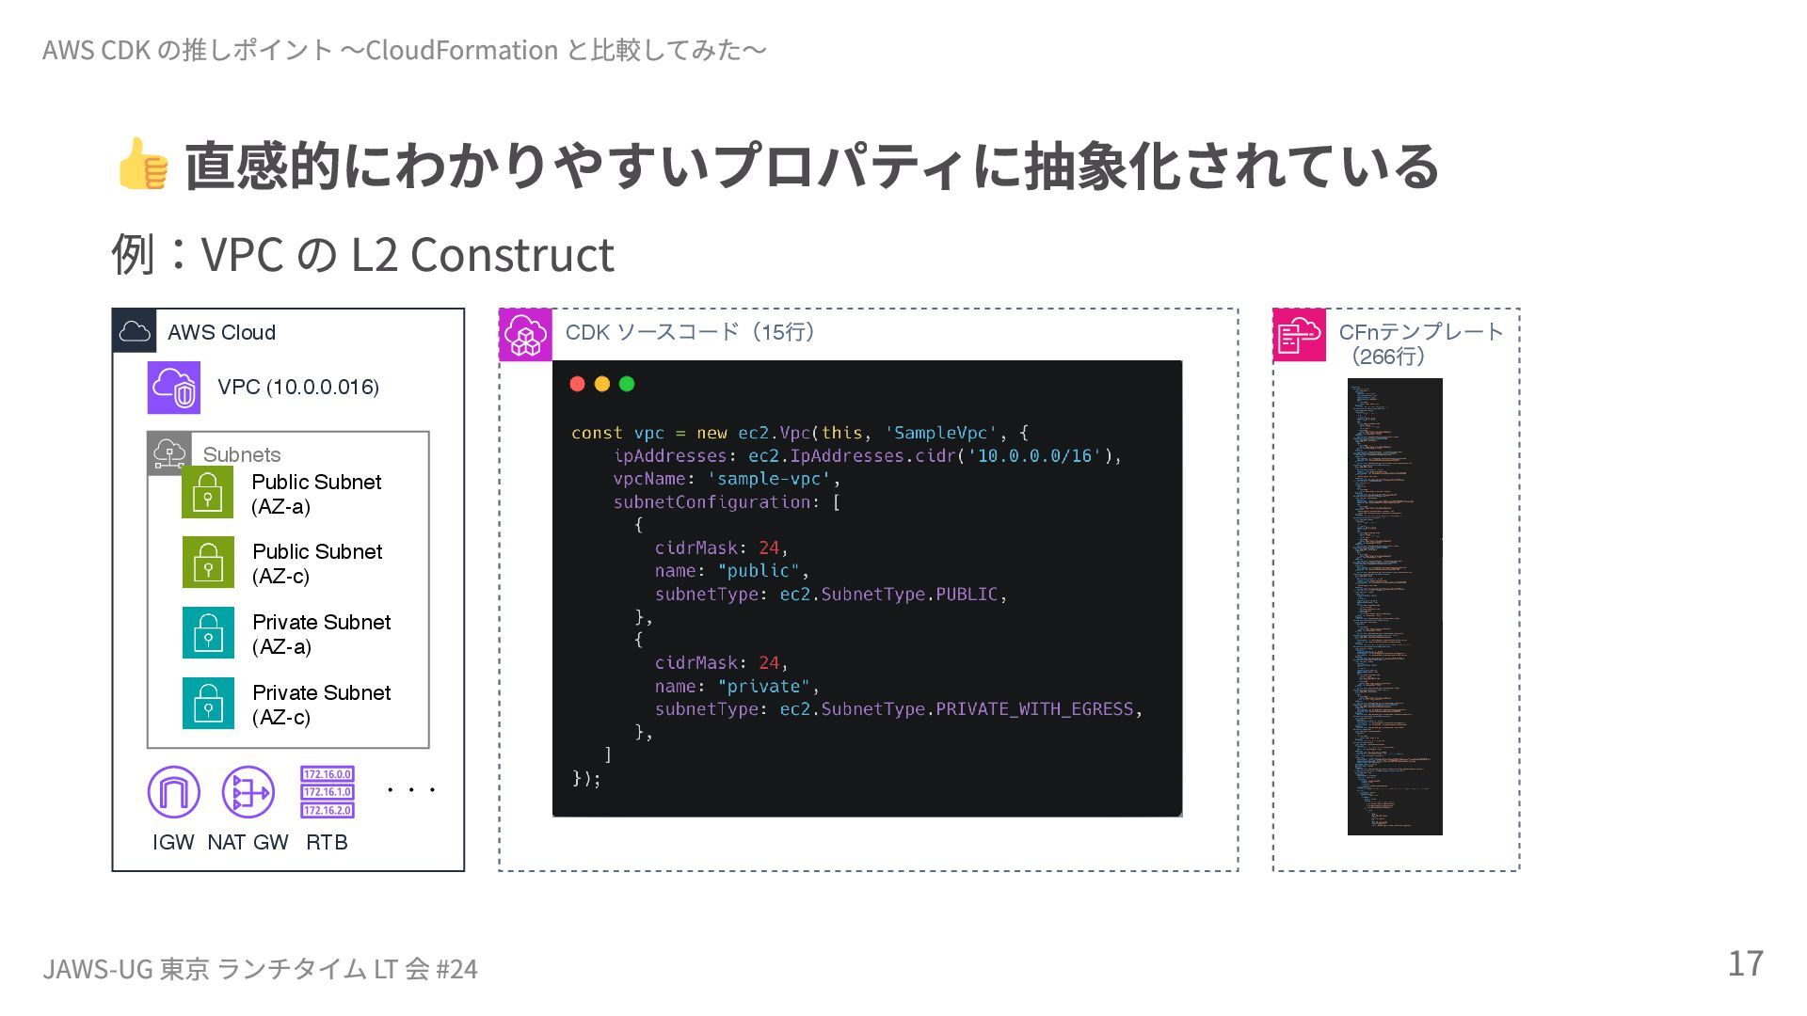The width and height of the screenshot is (1807, 1016).
Task: Click the RTB route table icon
Action: pos(328,792)
